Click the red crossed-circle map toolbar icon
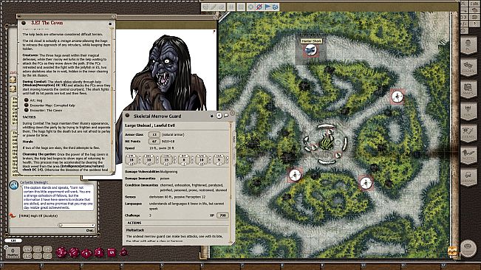The image size is (481, 270). click(x=259, y=7)
